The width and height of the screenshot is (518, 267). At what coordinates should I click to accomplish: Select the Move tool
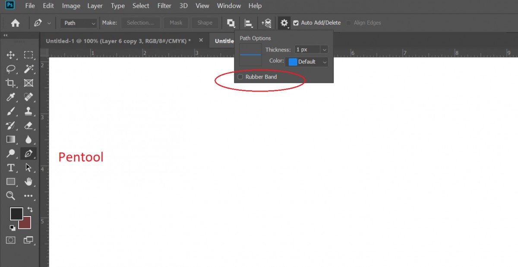pos(10,55)
